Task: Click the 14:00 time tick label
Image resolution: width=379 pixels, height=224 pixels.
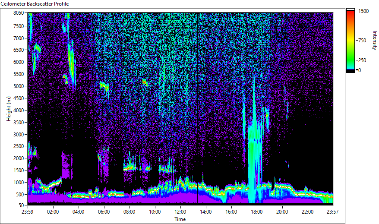Action: tap(206, 212)
